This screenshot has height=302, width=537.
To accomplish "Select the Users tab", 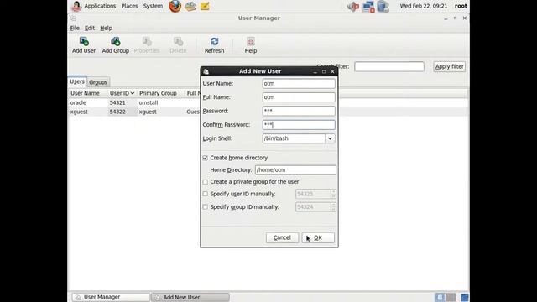I will click(x=77, y=81).
